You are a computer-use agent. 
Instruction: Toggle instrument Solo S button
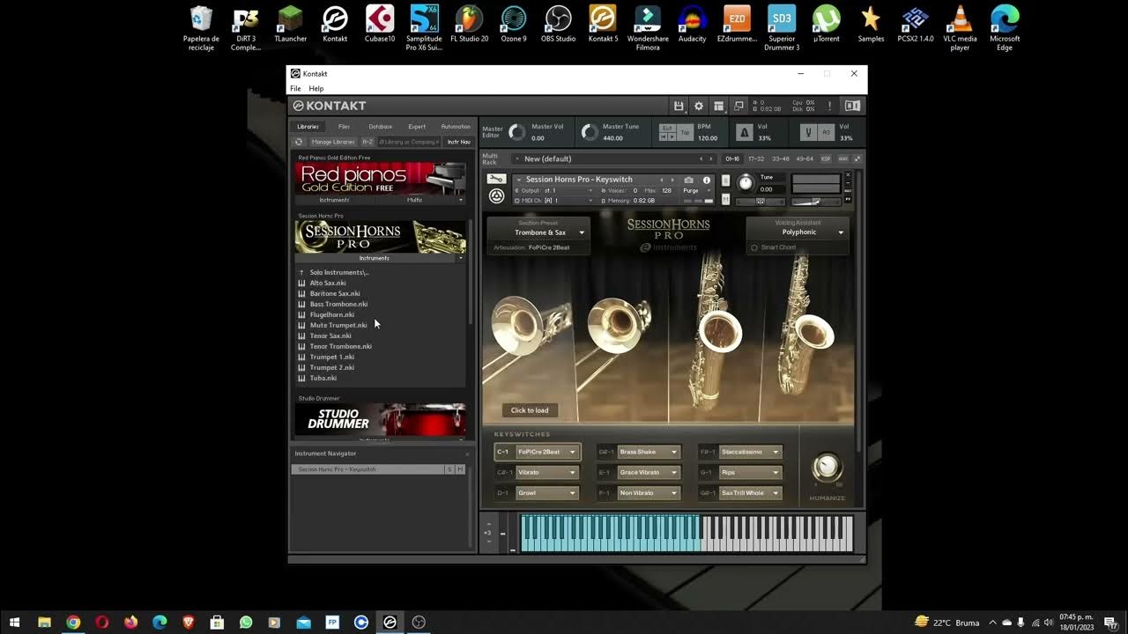(x=725, y=180)
